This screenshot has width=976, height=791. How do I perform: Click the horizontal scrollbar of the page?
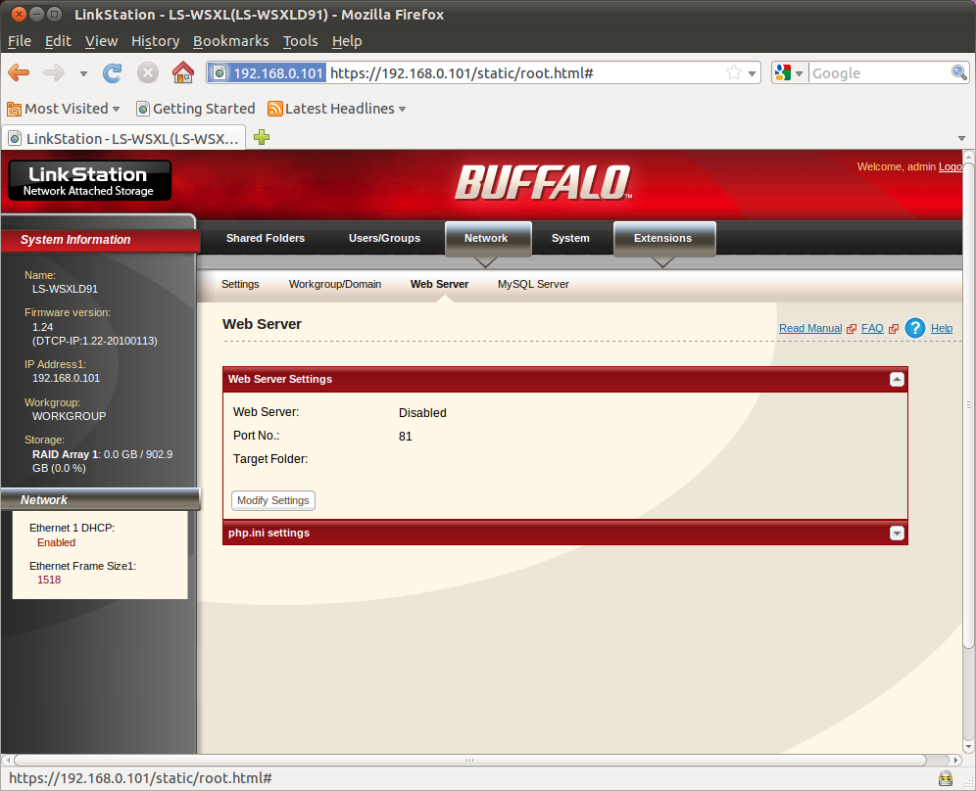(470, 760)
